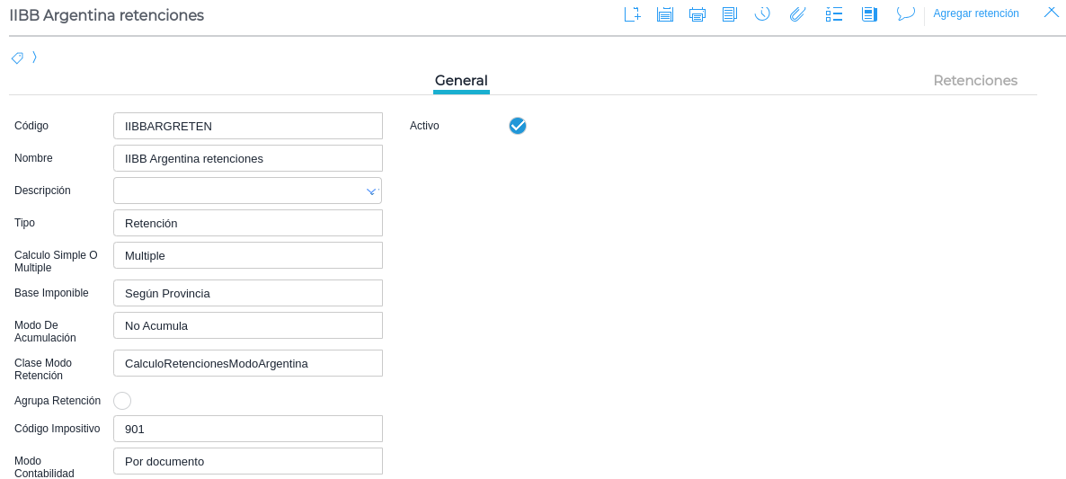The height and width of the screenshot is (479, 1066).
Task: Click the print icon
Action: tap(697, 13)
